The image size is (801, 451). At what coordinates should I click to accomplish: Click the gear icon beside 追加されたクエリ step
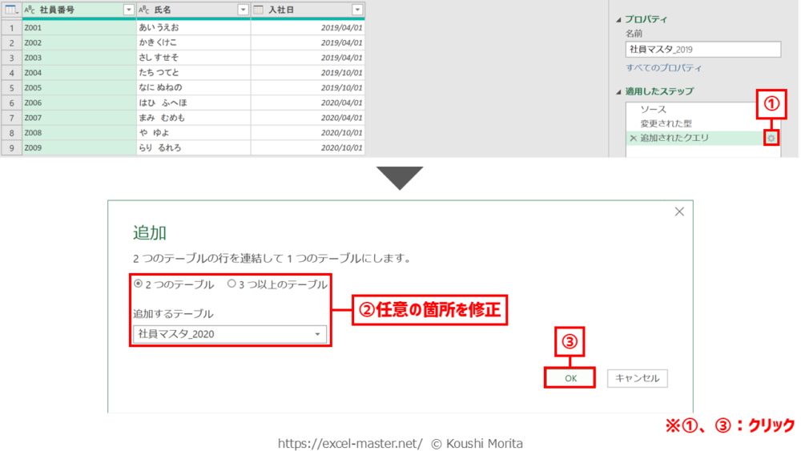click(x=771, y=139)
